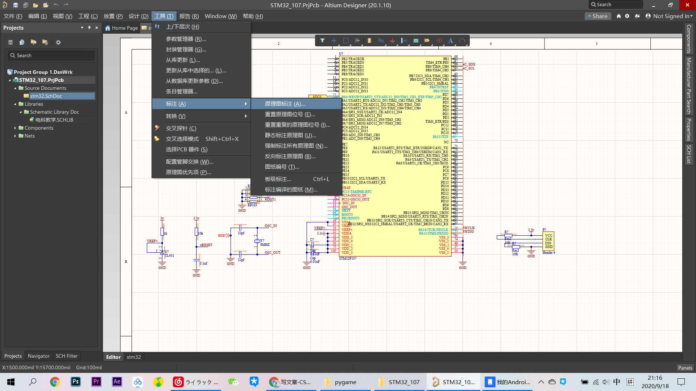Open the Navigator panel tab
The image size is (696, 391).
click(38, 356)
